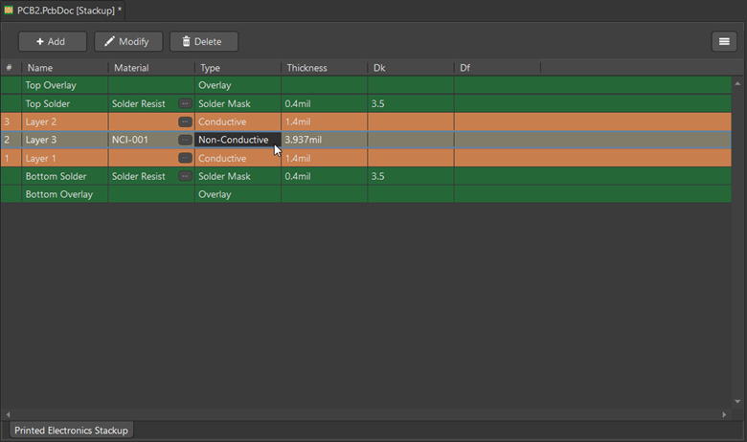
Task: Click the Conductive type cell of Layer 2
Action: 237,122
